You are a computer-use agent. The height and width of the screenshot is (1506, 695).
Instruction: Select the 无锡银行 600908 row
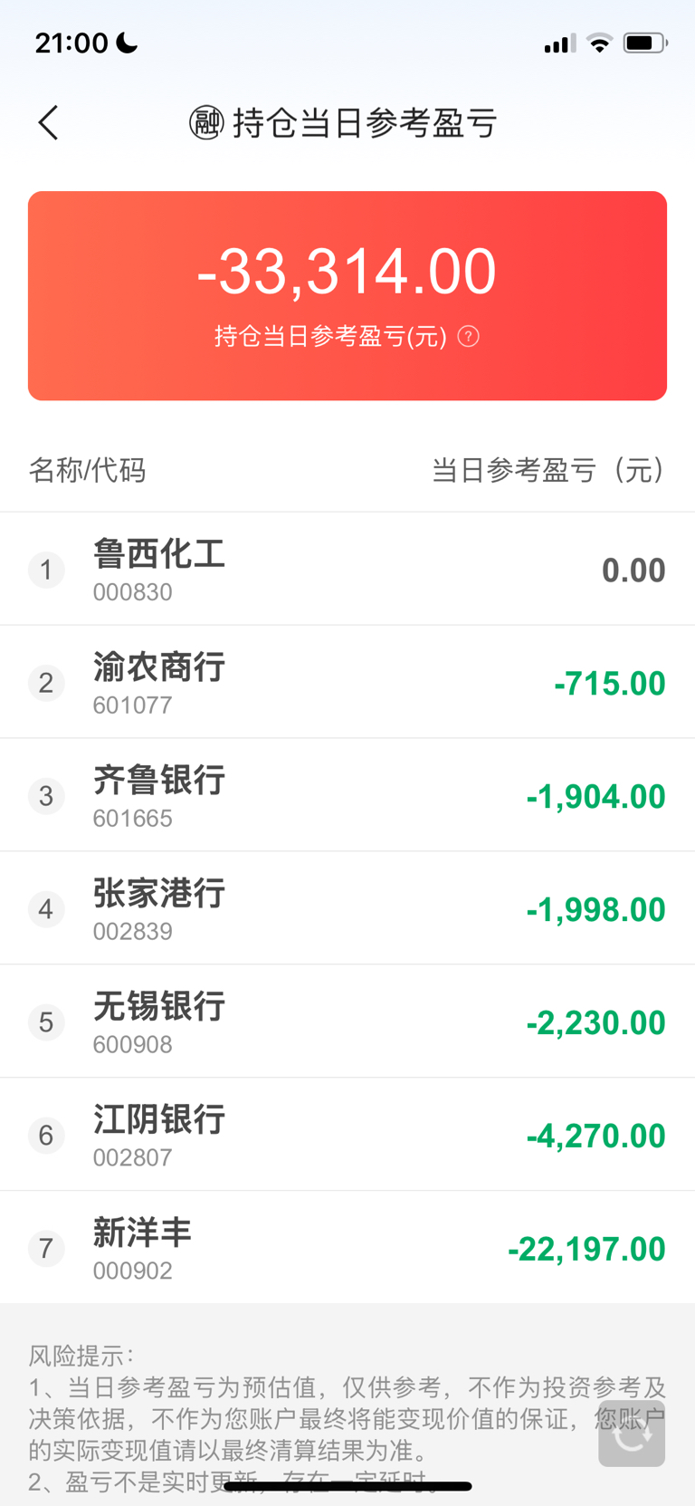coord(347,1022)
